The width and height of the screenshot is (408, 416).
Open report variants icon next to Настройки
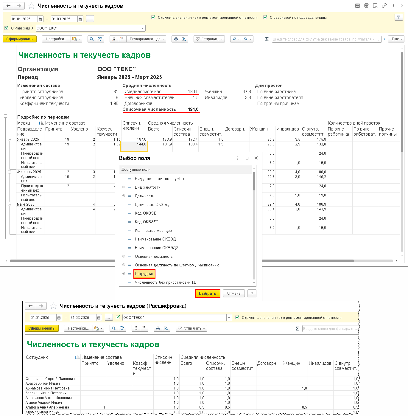tap(76, 39)
